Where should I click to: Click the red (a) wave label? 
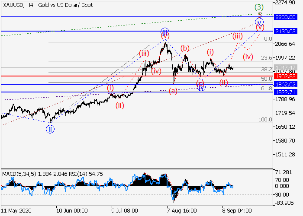(x=173, y=91)
